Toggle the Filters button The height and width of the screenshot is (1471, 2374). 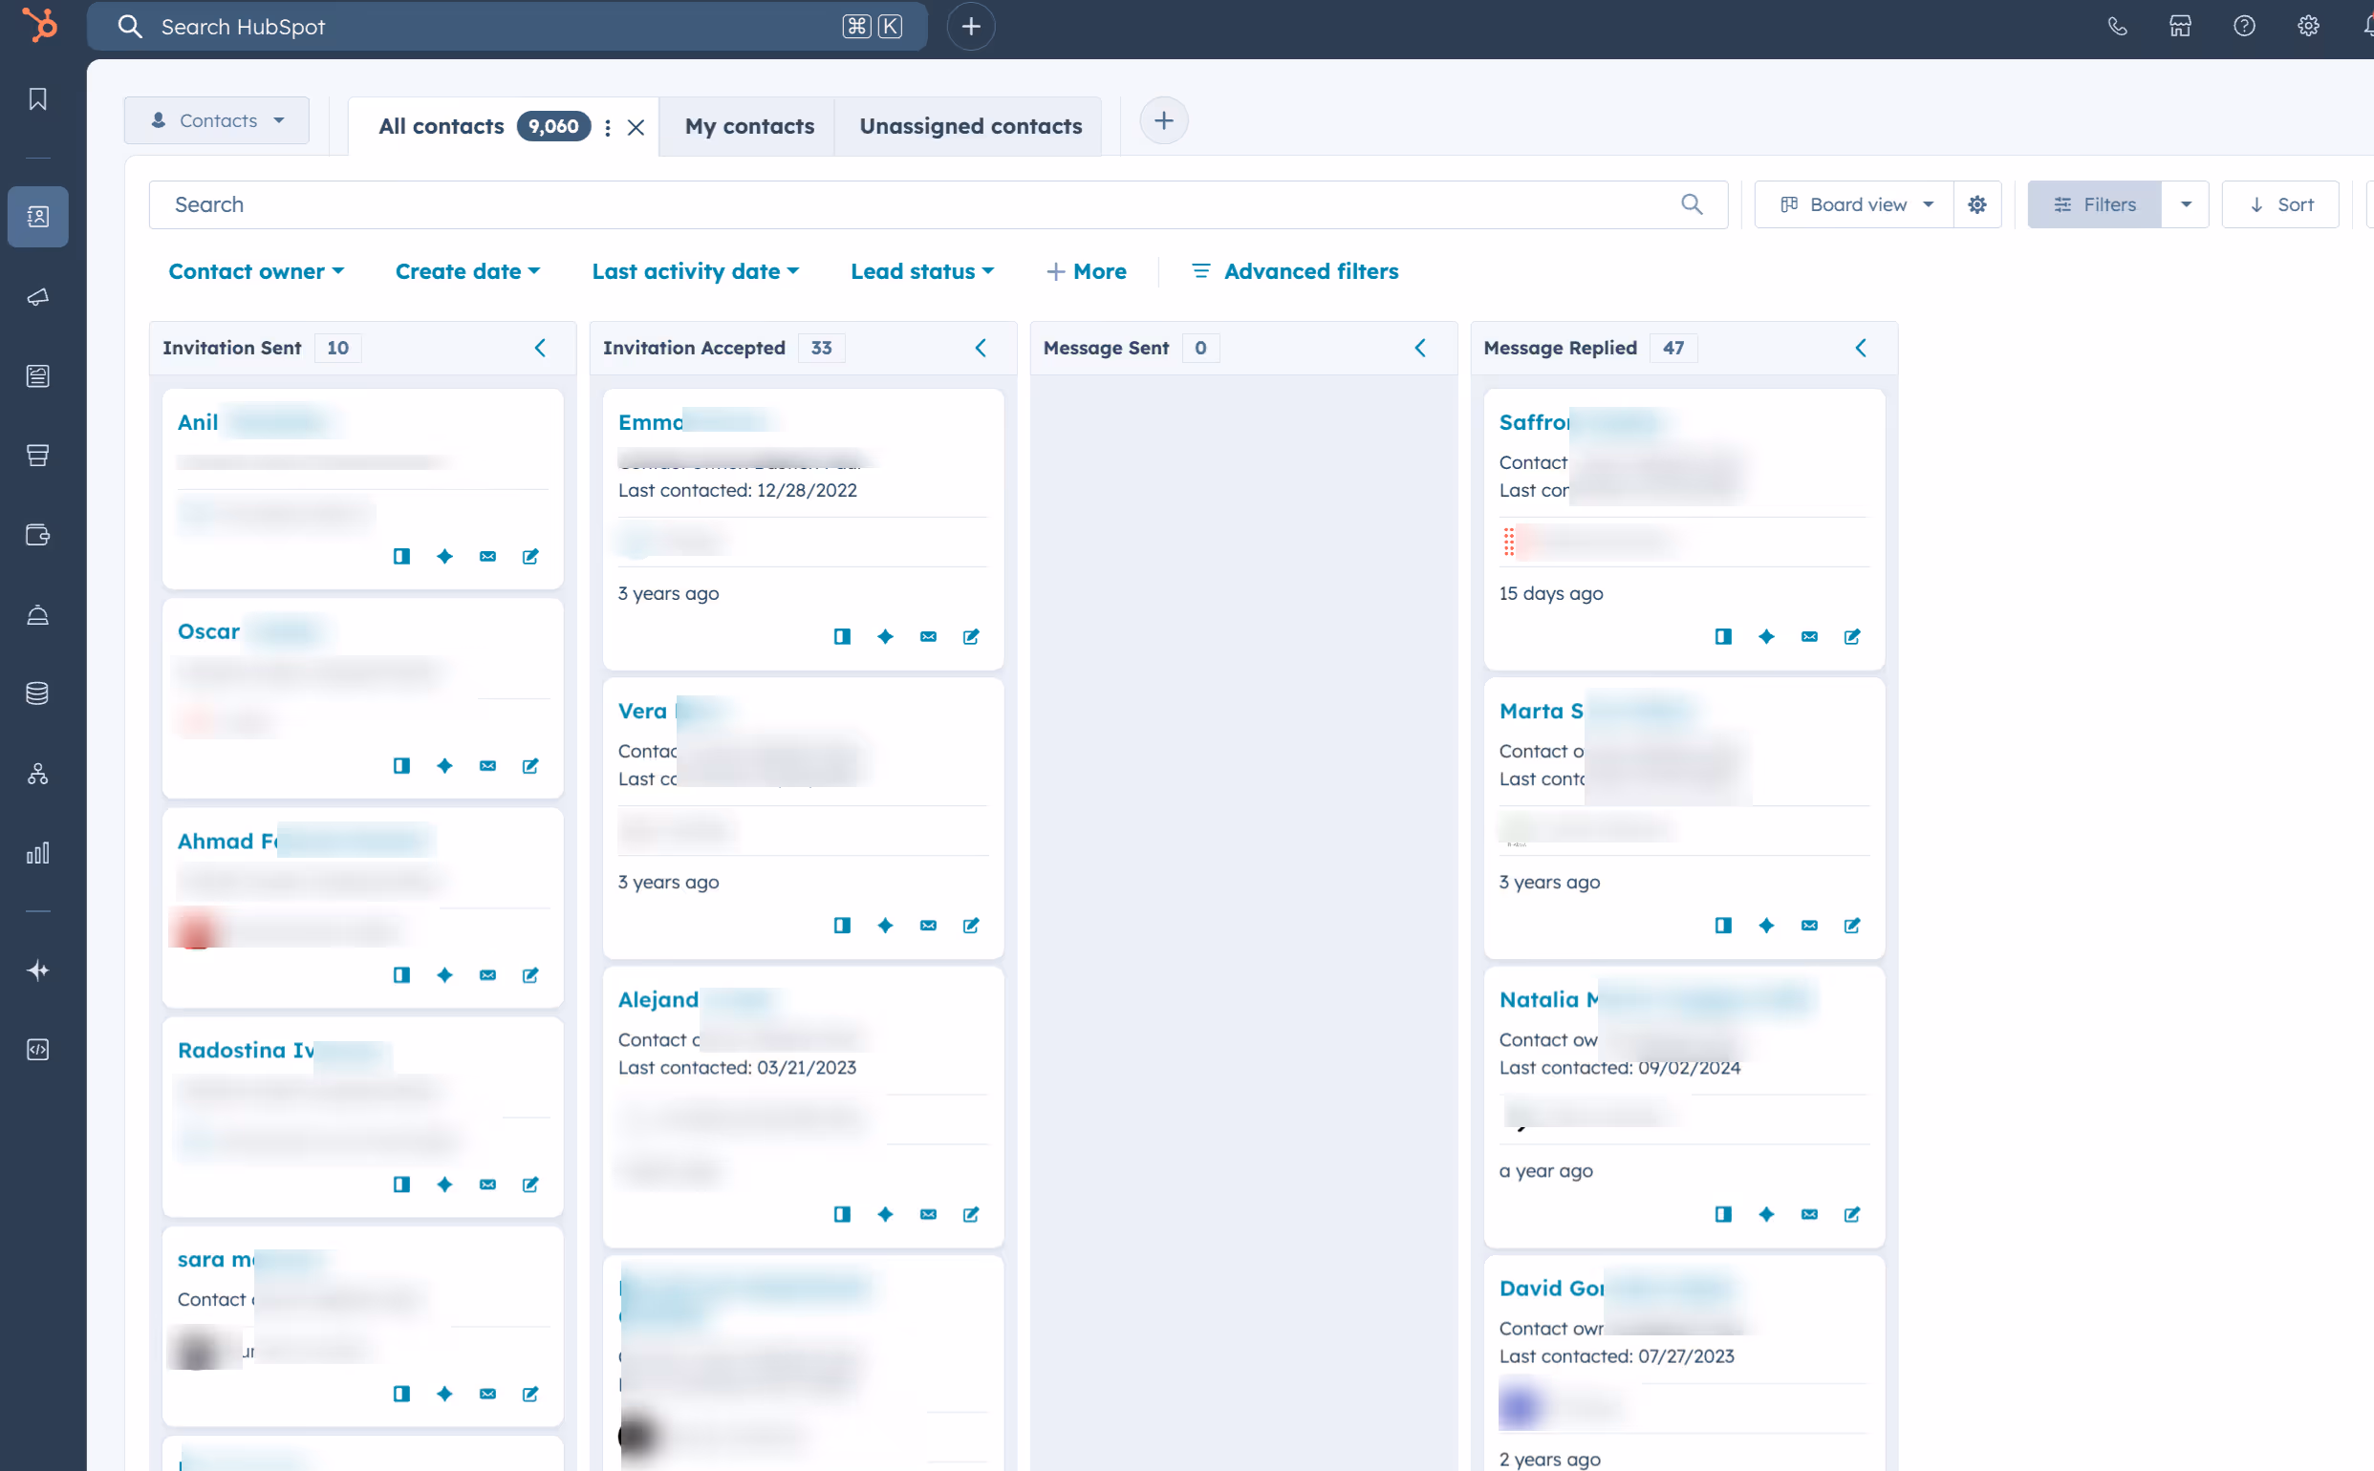point(2095,204)
